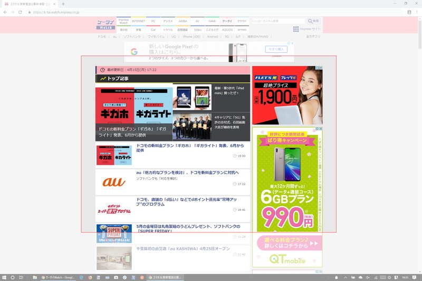Open the Windows notification center
The image size is (422, 281).
(x=414, y=277)
